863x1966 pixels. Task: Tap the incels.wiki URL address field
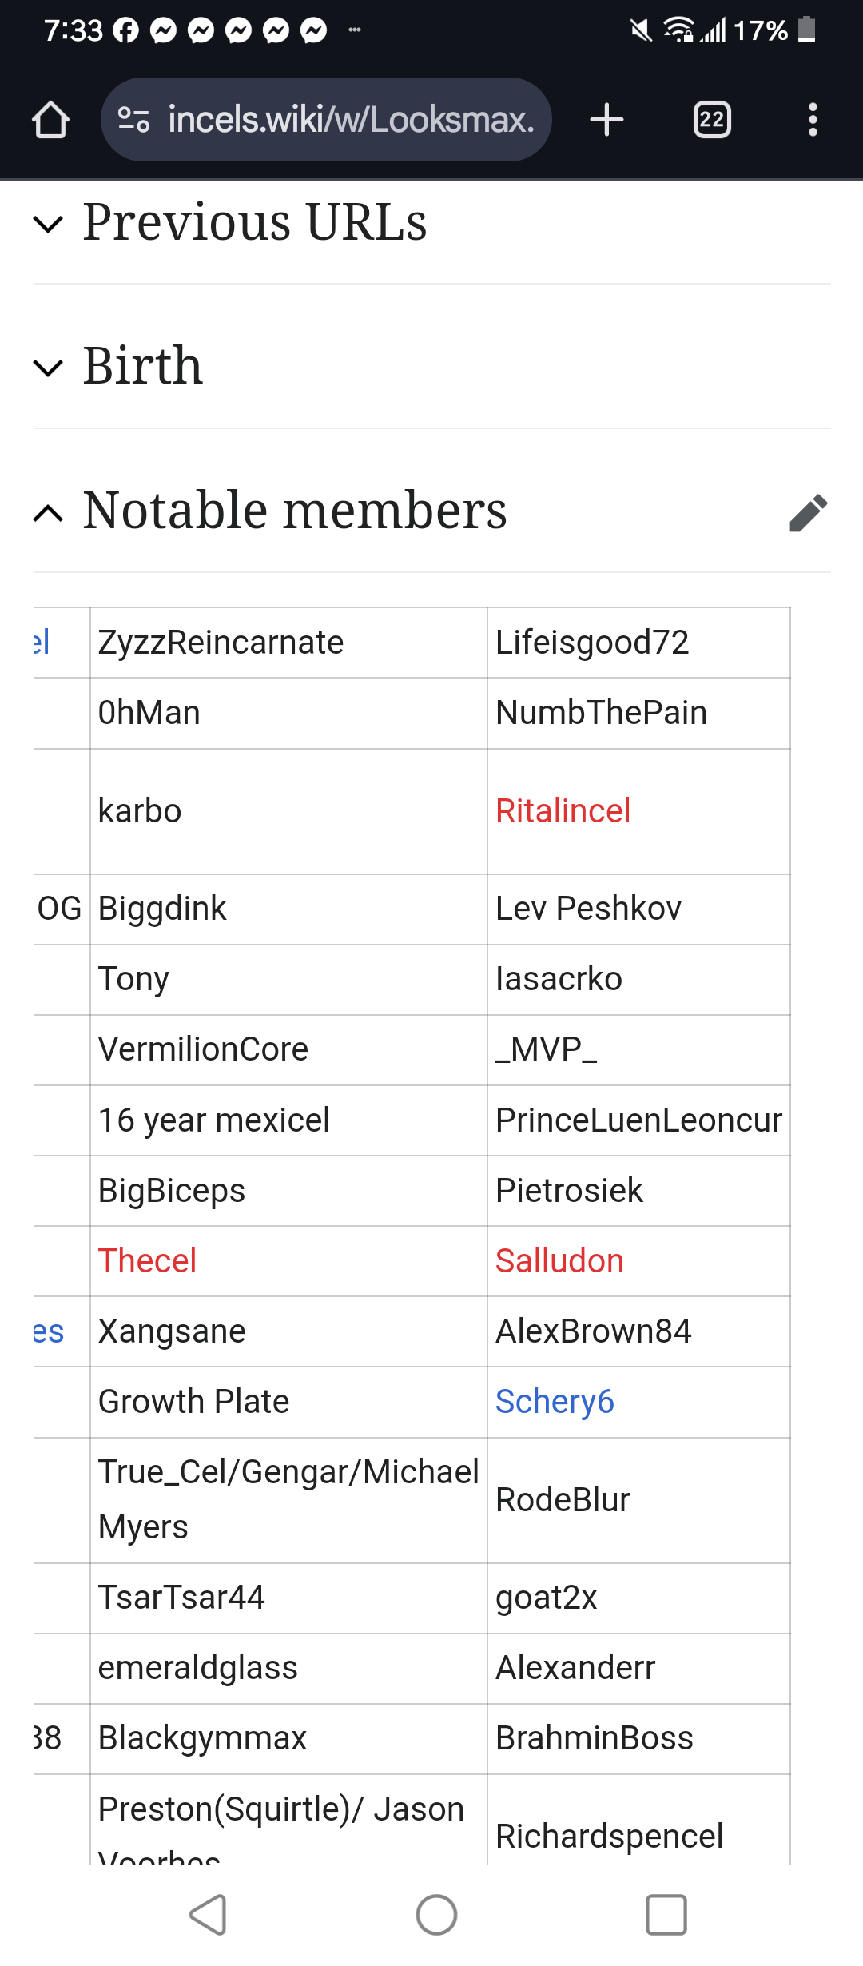(x=350, y=120)
